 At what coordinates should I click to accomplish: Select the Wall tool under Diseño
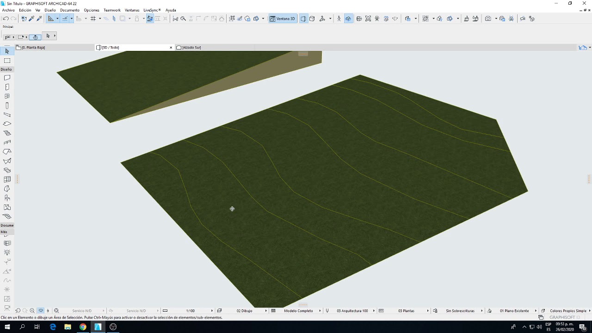[7, 78]
